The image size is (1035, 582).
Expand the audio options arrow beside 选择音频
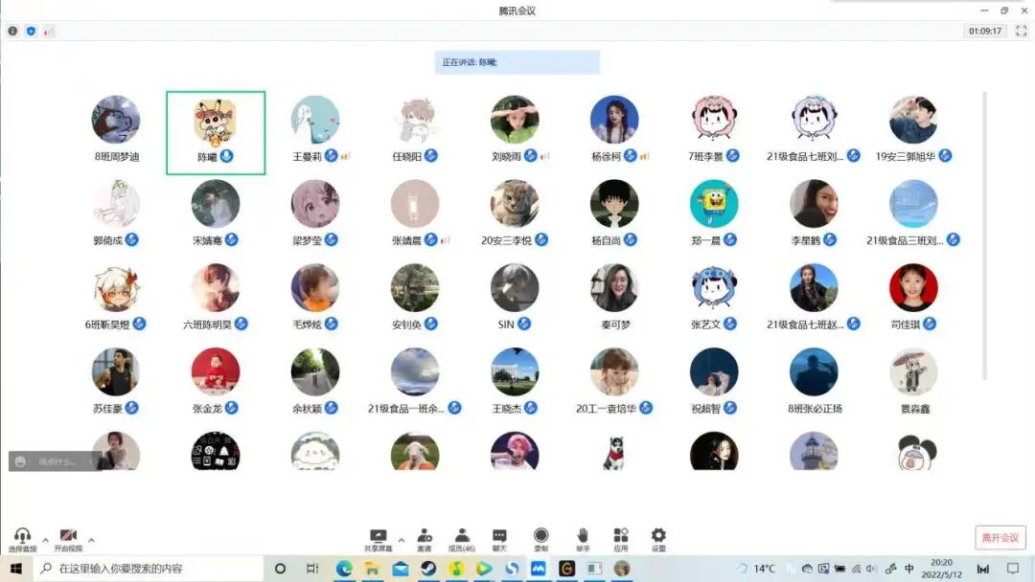pos(45,539)
